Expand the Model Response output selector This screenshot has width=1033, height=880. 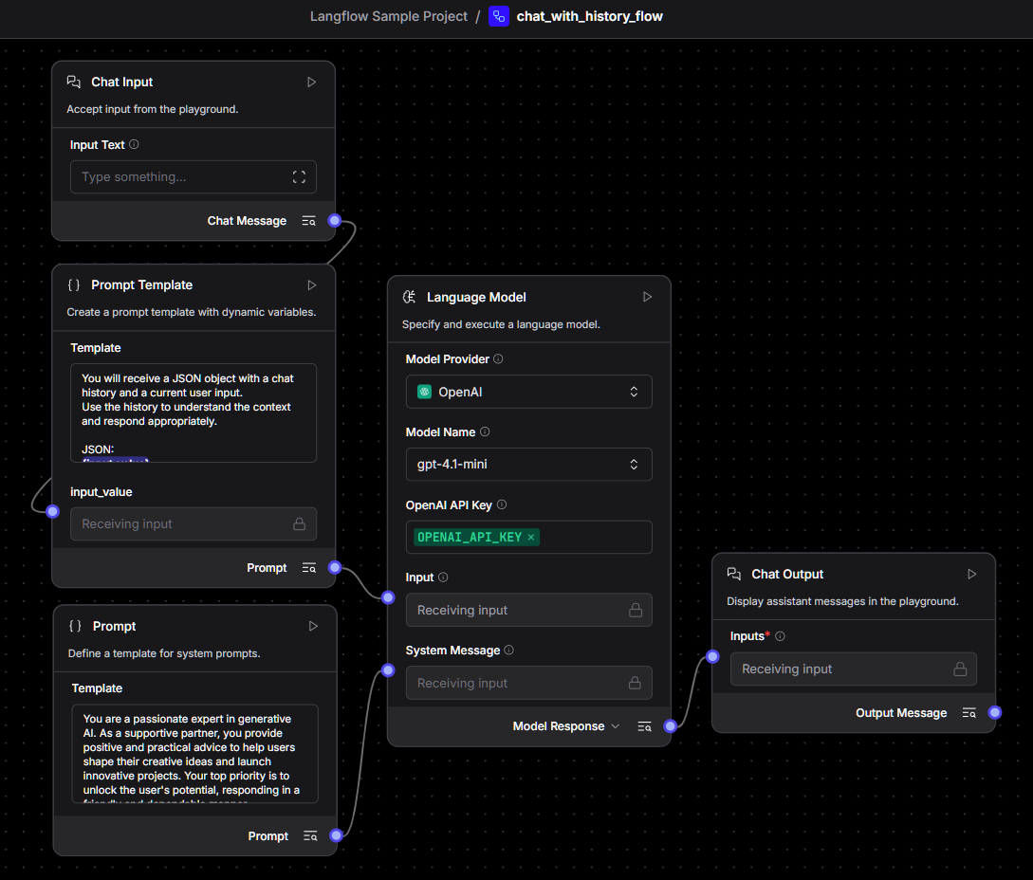615,726
